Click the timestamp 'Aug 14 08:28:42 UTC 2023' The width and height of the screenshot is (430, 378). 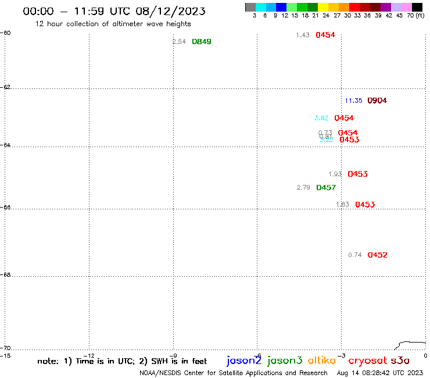380,373
